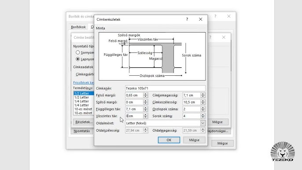The height and width of the screenshot is (170, 302).
Task: Select Sornyomtató radio button in background dialog
Action: (x=77, y=52)
